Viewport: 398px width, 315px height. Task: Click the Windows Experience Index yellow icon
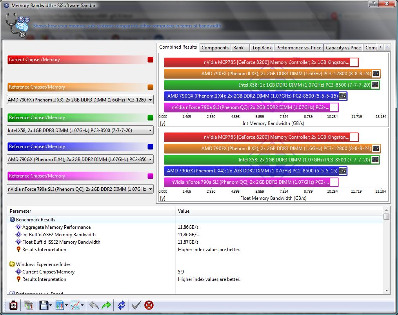pos(12,264)
